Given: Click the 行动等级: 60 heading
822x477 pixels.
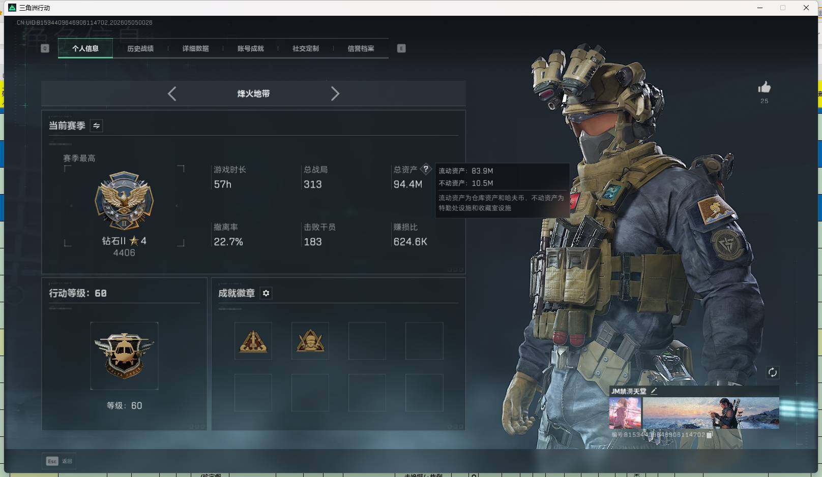Looking at the screenshot, I should [x=78, y=293].
